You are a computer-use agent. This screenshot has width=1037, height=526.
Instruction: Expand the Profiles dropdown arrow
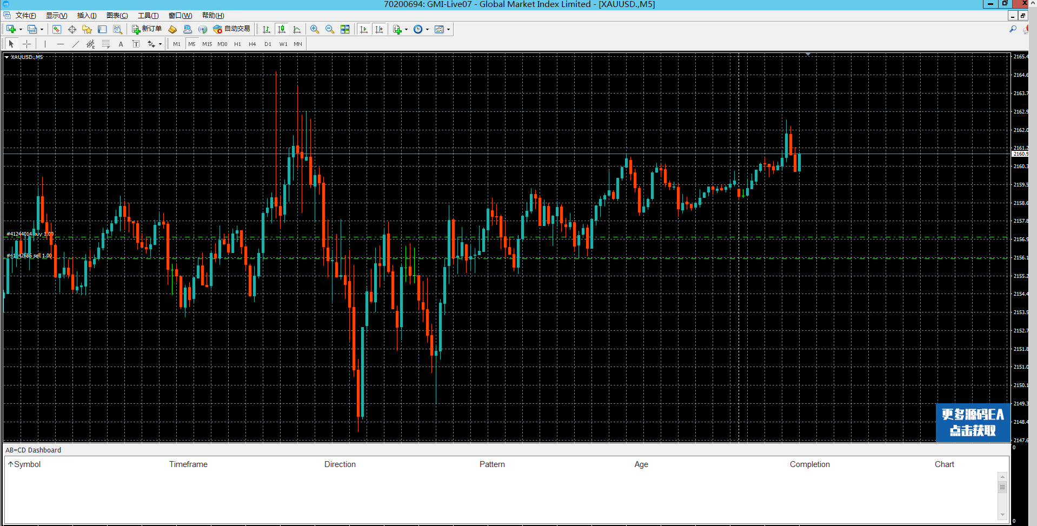point(42,30)
